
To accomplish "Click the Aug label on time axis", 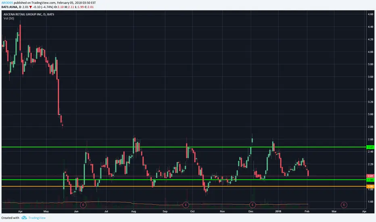I will tap(134, 212).
